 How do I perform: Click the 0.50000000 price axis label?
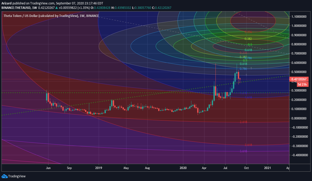pyautogui.click(x=300, y=72)
